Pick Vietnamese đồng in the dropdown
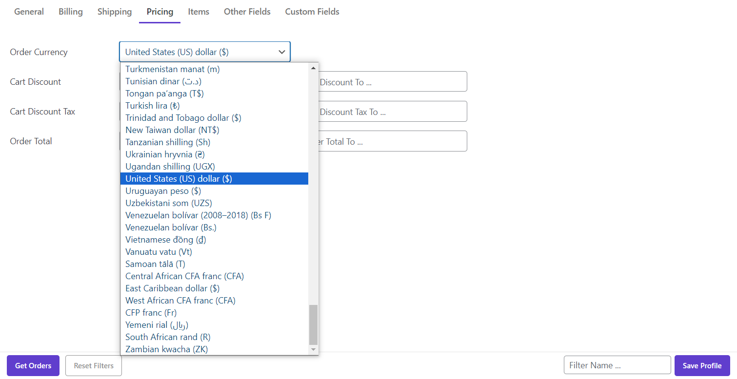This screenshot has width=737, height=379. [x=166, y=240]
